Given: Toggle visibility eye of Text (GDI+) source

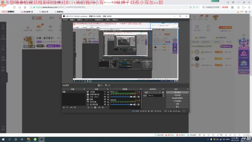Looking at the screenshot, I should [105, 97].
